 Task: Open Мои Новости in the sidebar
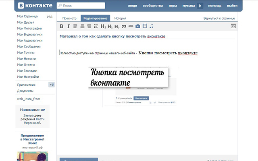click(27, 59)
